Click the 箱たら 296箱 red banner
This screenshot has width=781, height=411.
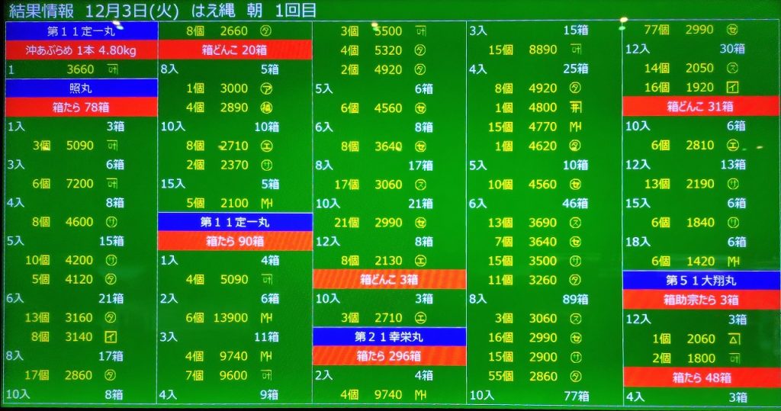[389, 355]
